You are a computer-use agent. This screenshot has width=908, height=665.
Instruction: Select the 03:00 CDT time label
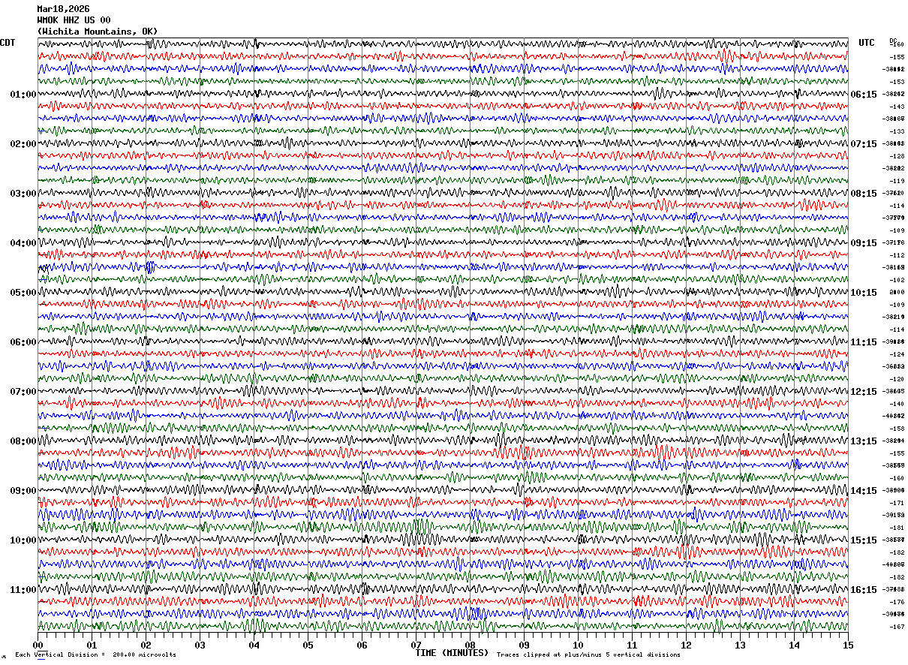tap(23, 194)
